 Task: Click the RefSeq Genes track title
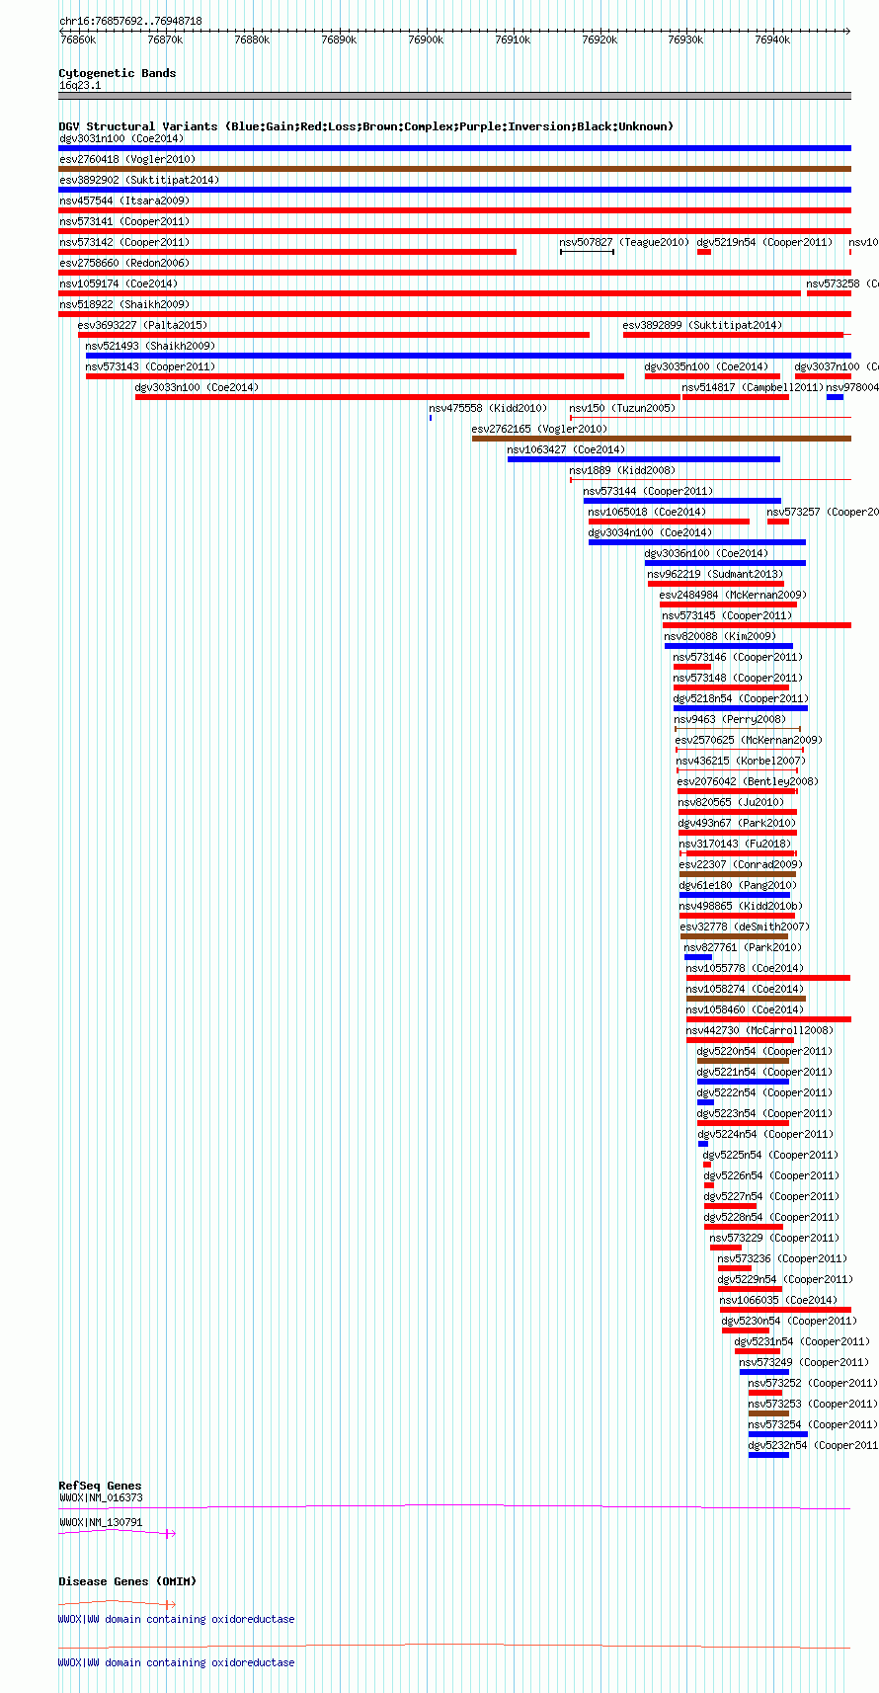click(x=100, y=1486)
